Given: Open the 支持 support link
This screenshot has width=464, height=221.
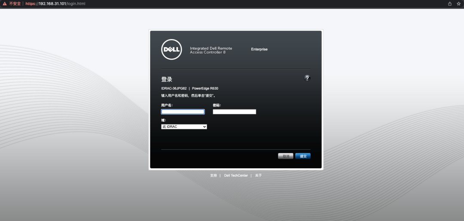Looking at the screenshot, I should [x=214, y=176].
